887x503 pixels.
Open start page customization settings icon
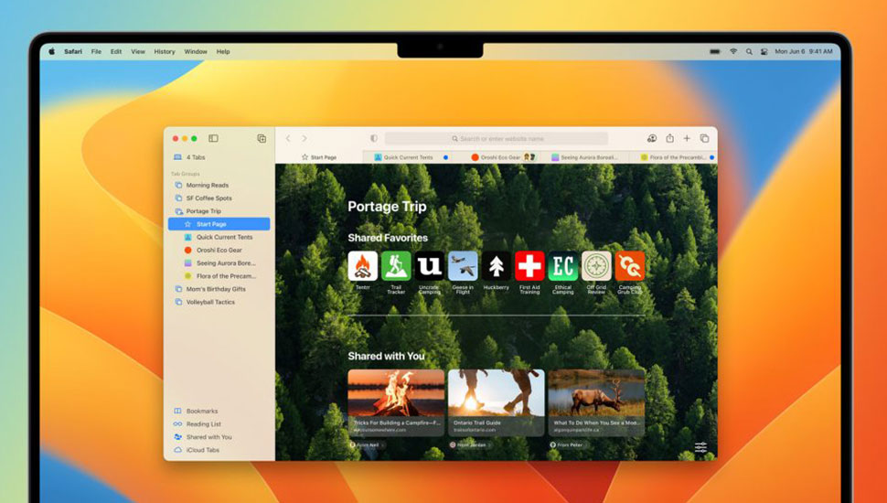click(x=700, y=448)
